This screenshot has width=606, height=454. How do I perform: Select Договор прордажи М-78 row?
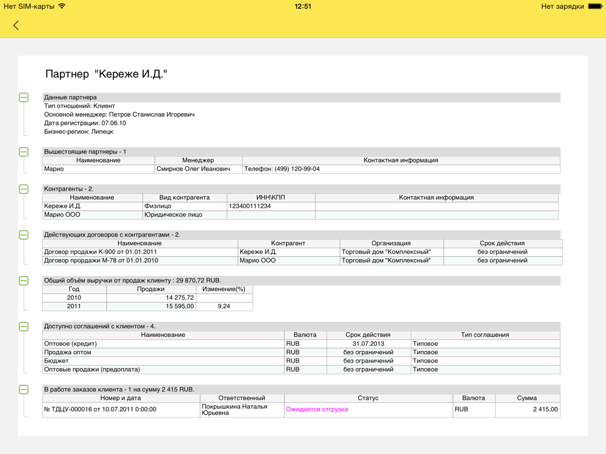[101, 260]
